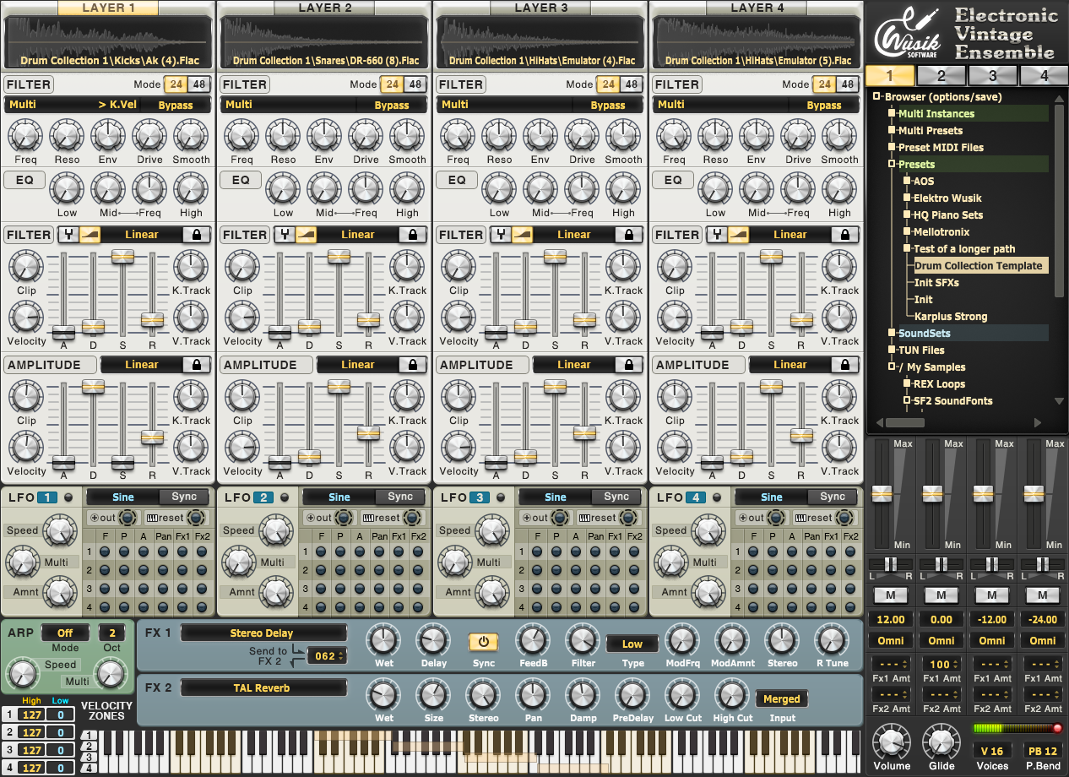Switch to the Layer 2 tab
The image size is (1069, 777).
(x=324, y=8)
